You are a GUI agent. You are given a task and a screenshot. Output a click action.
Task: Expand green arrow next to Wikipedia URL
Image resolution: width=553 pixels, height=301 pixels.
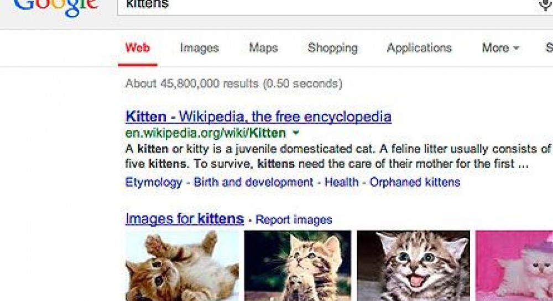click(x=296, y=133)
